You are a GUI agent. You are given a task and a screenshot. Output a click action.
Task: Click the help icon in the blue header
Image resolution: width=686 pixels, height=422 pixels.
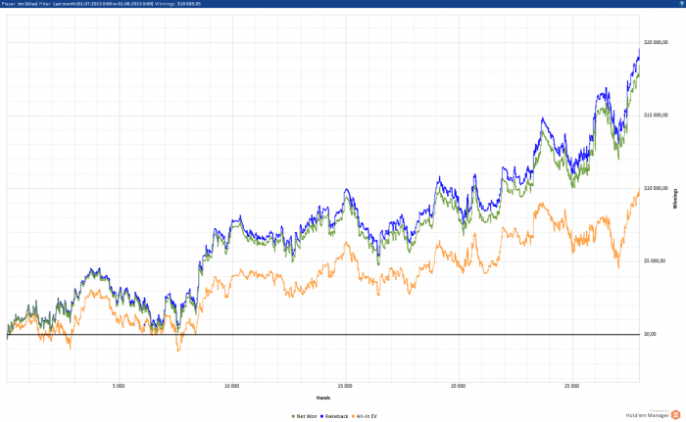tap(682, 4)
